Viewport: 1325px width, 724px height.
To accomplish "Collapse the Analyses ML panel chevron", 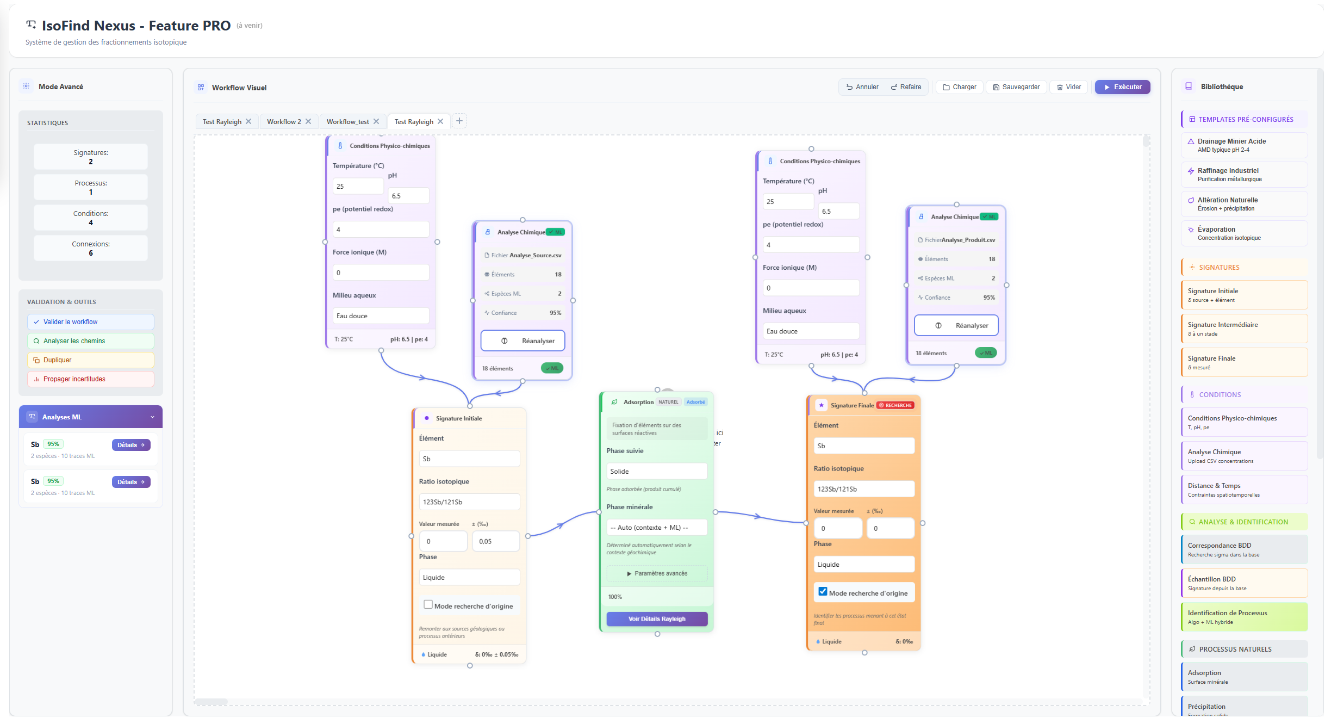I will click(x=152, y=417).
